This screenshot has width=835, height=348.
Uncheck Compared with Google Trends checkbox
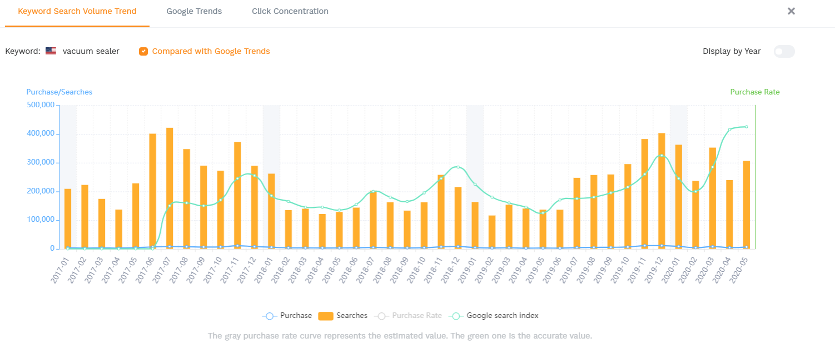click(x=143, y=51)
